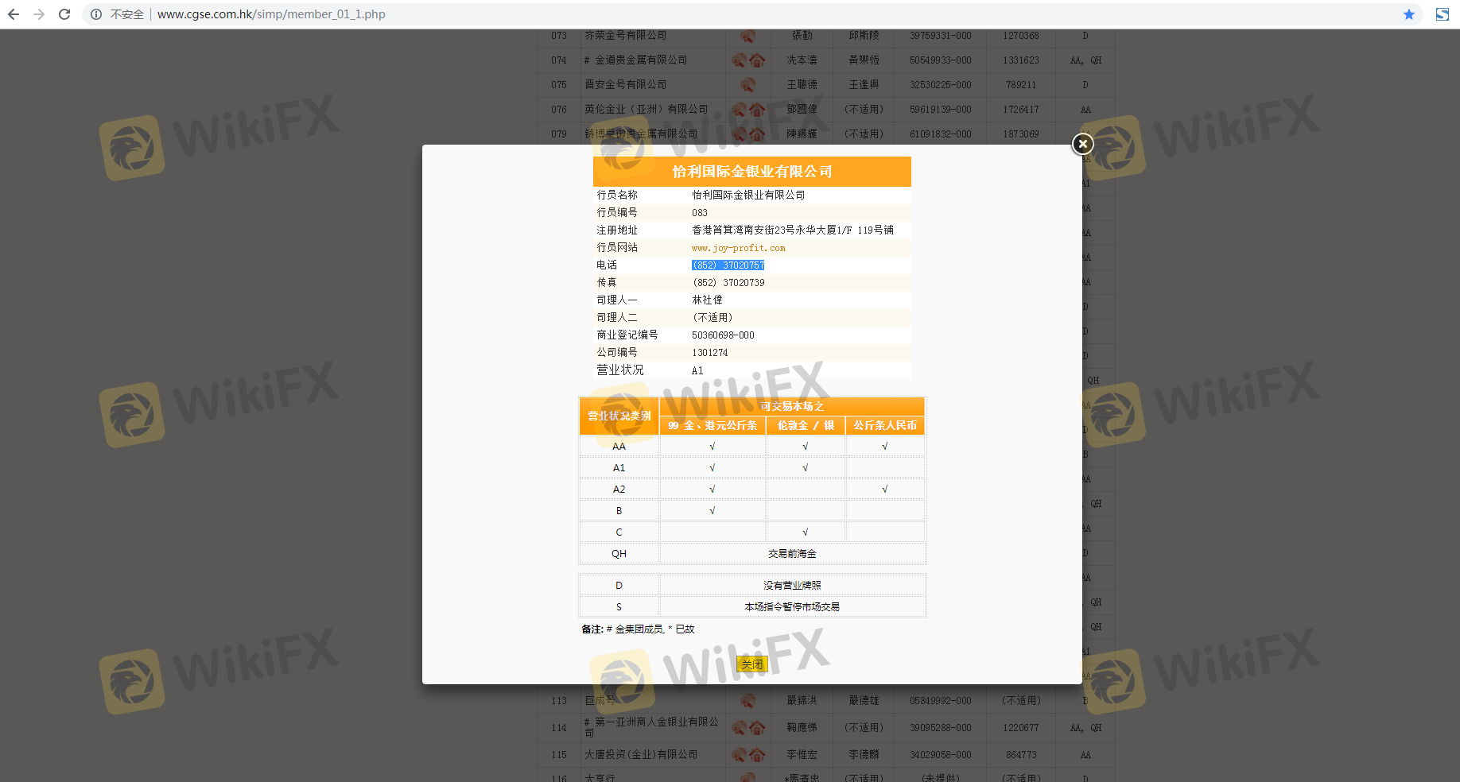Click the orange popup title 怡利国际金银业有限公司
Viewport: 1460px width, 782px height.
click(x=751, y=172)
